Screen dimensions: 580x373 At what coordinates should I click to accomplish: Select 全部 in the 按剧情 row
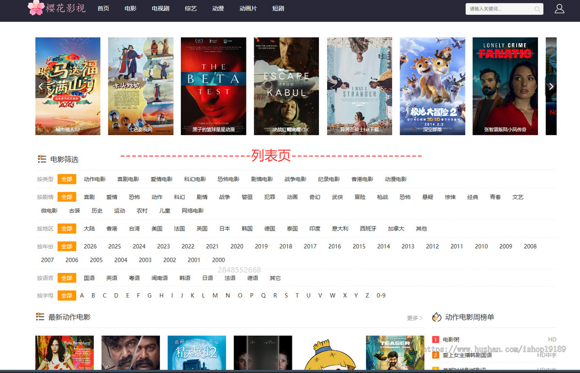click(x=67, y=197)
